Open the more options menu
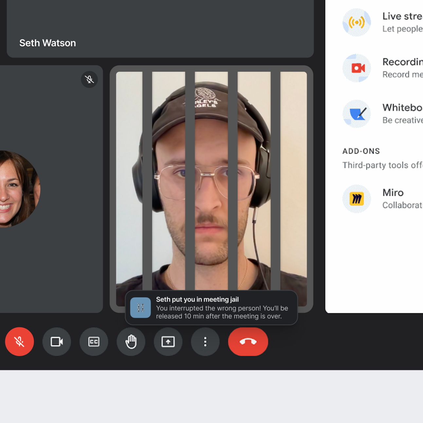Viewport: 423px width, 423px height. click(205, 341)
